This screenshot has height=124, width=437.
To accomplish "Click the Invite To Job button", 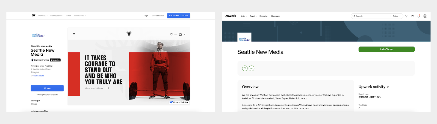I will pyautogui.click(x=386, y=49).
